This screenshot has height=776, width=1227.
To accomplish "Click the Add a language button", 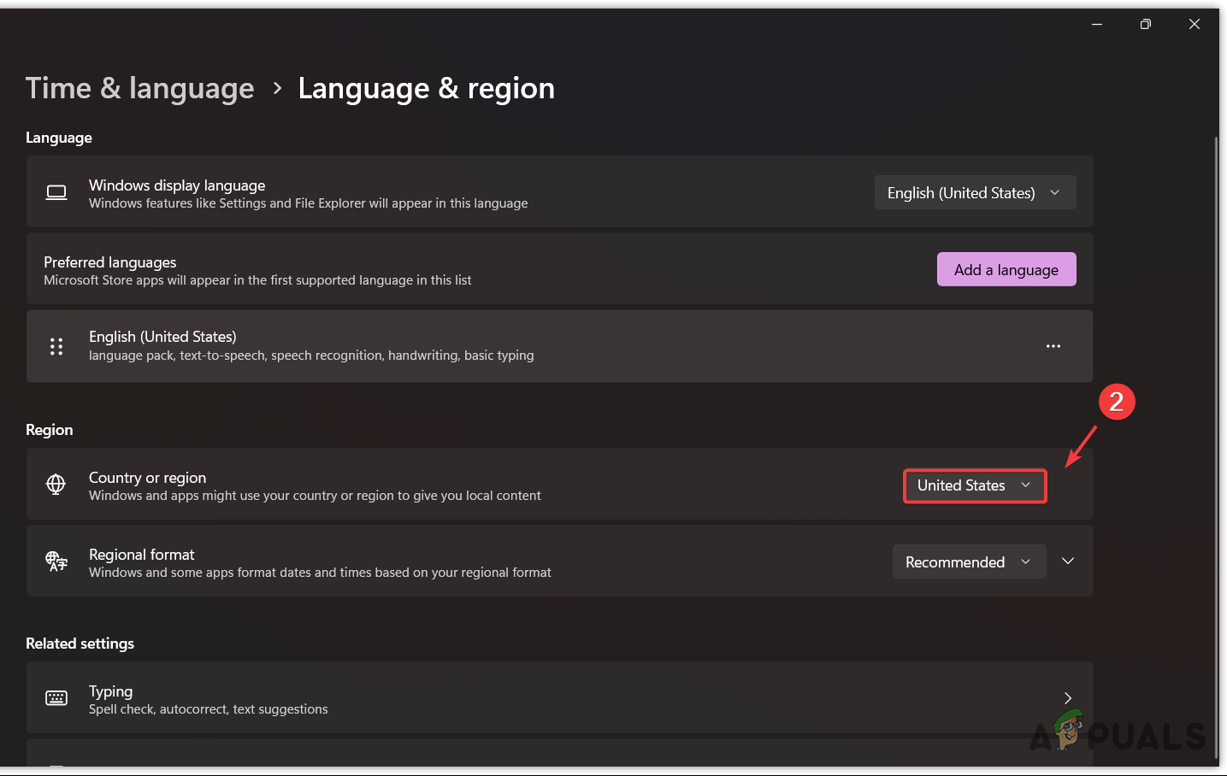I will pyautogui.click(x=1006, y=269).
